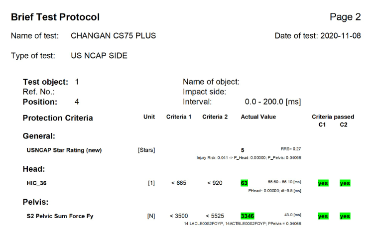The image size is (382, 249).
Task: Click the green highlighted pelvic force value 3346
Action: 248,216
